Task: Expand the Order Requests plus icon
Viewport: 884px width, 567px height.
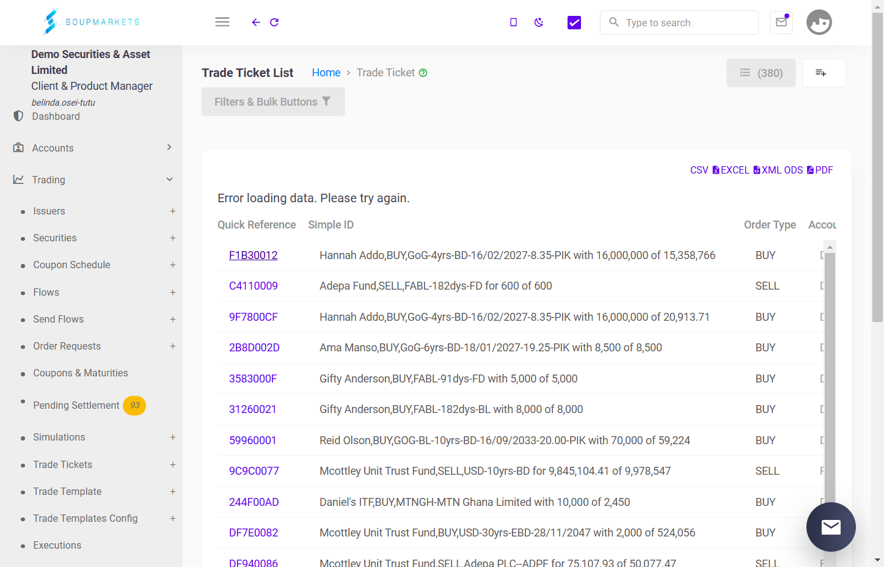Action: pos(173,346)
